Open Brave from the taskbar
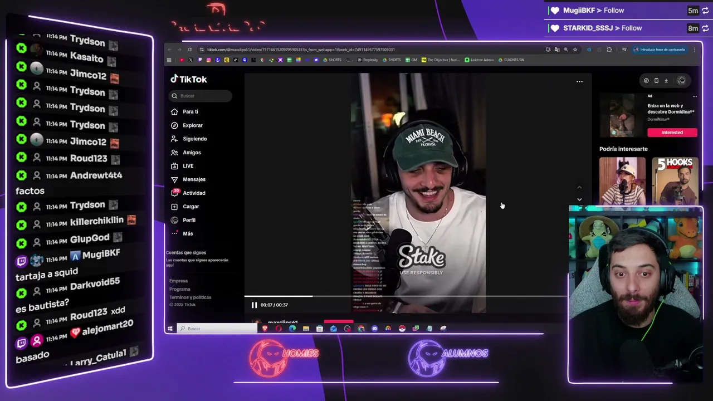This screenshot has height=401, width=713. pos(265,329)
